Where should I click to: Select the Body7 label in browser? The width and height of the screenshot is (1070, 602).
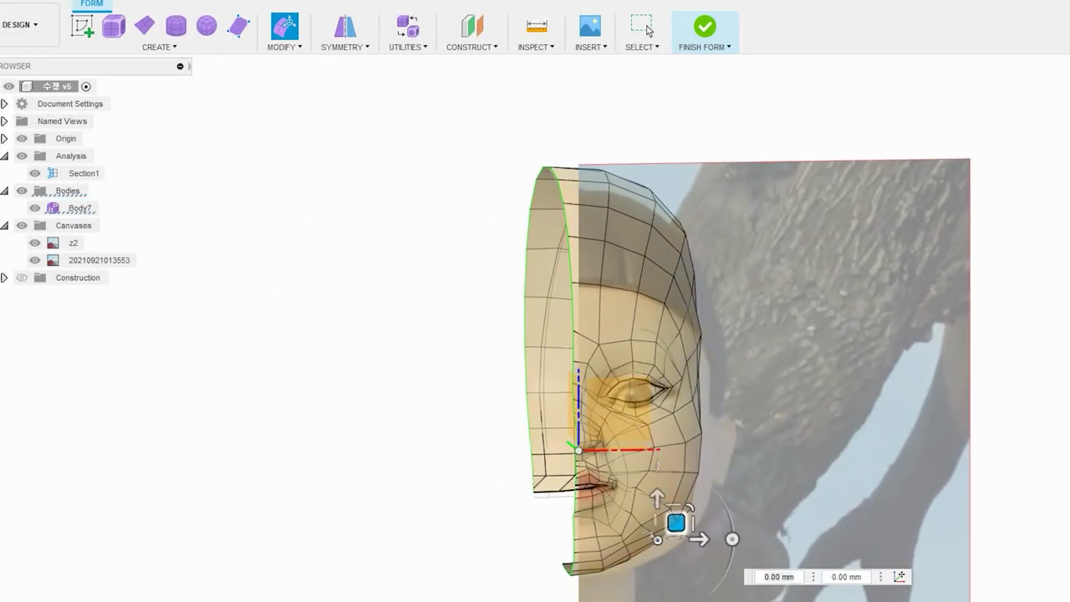[x=80, y=208]
